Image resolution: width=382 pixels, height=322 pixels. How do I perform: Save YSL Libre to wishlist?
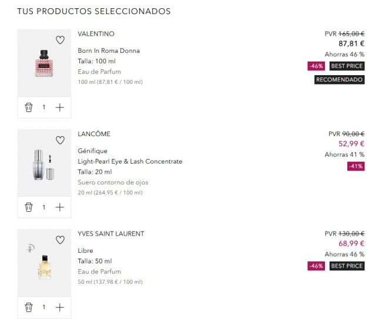point(60,240)
